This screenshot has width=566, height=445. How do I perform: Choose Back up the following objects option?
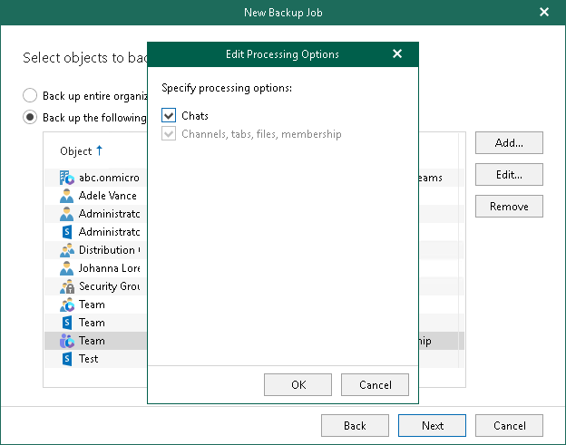click(x=30, y=118)
